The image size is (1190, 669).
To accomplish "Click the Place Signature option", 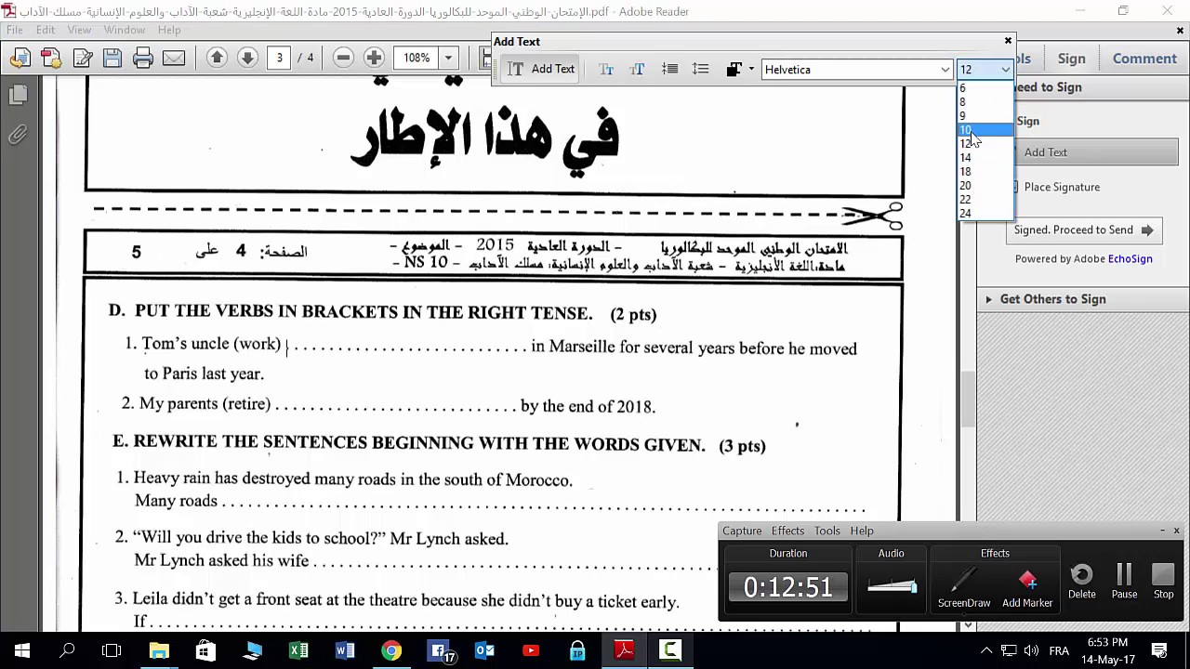I will 1062,187.
